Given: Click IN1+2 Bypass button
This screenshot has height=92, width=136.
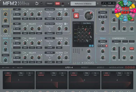Looking at the screenshot, I should (5, 26).
